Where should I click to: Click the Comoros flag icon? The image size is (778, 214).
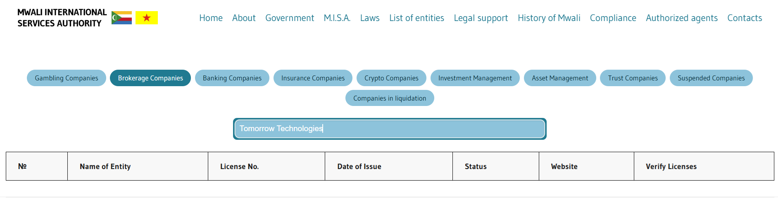coord(121,18)
